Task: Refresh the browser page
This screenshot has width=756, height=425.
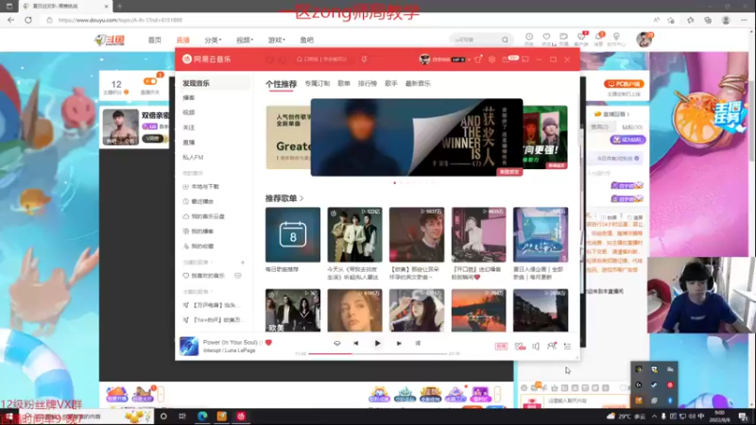Action: 28,20
